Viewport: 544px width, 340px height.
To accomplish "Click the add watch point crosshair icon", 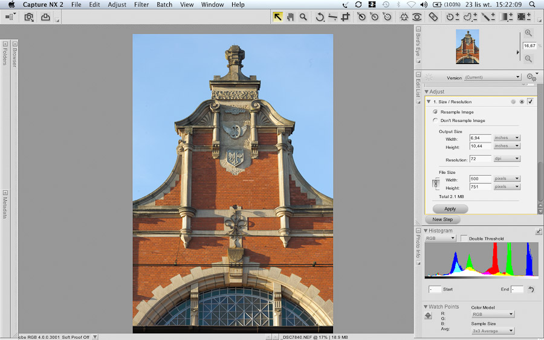I will [x=428, y=315].
